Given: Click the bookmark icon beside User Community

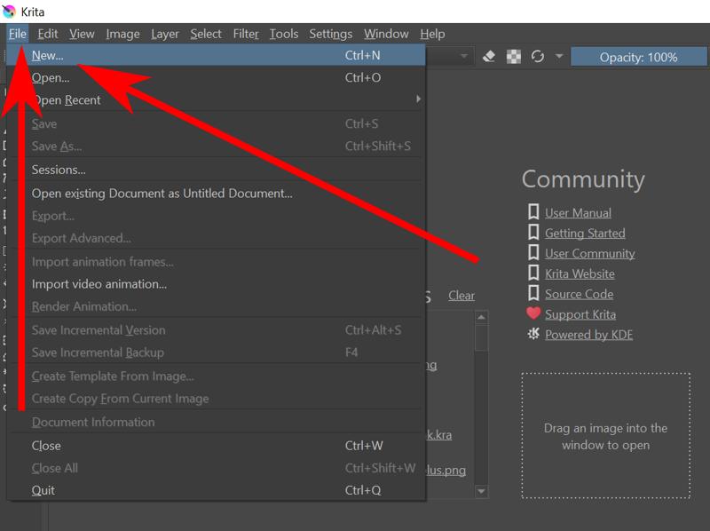Looking at the screenshot, I should pyautogui.click(x=533, y=253).
